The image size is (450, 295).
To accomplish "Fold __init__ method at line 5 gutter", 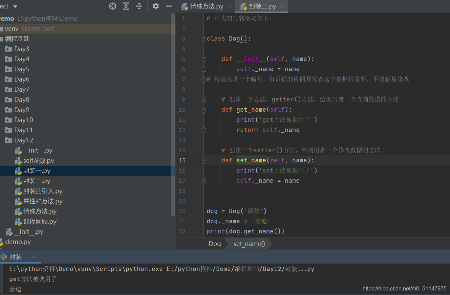I will 204,59.
